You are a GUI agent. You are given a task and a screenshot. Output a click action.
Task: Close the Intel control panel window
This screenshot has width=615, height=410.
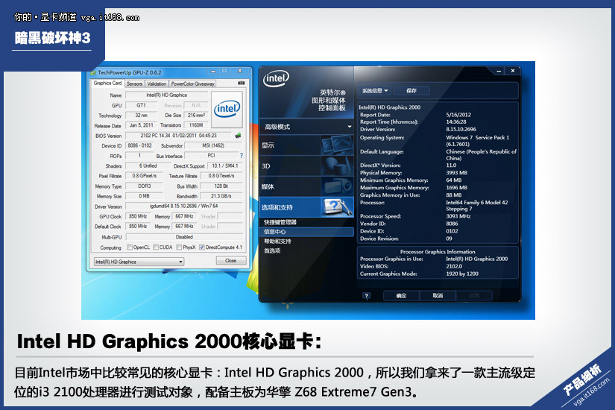pyautogui.click(x=513, y=71)
